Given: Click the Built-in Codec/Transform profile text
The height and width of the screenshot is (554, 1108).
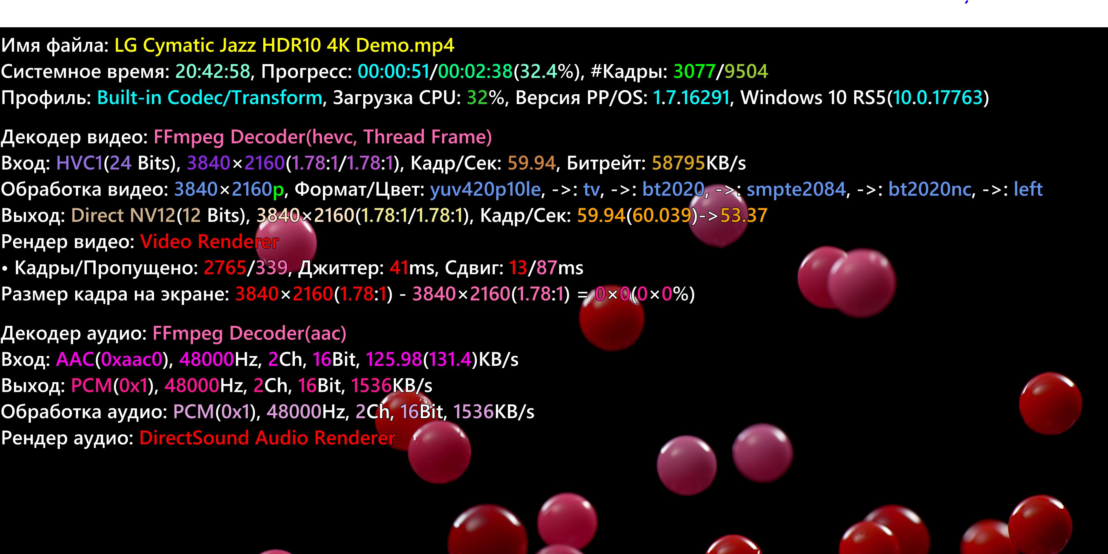Looking at the screenshot, I should [x=210, y=97].
